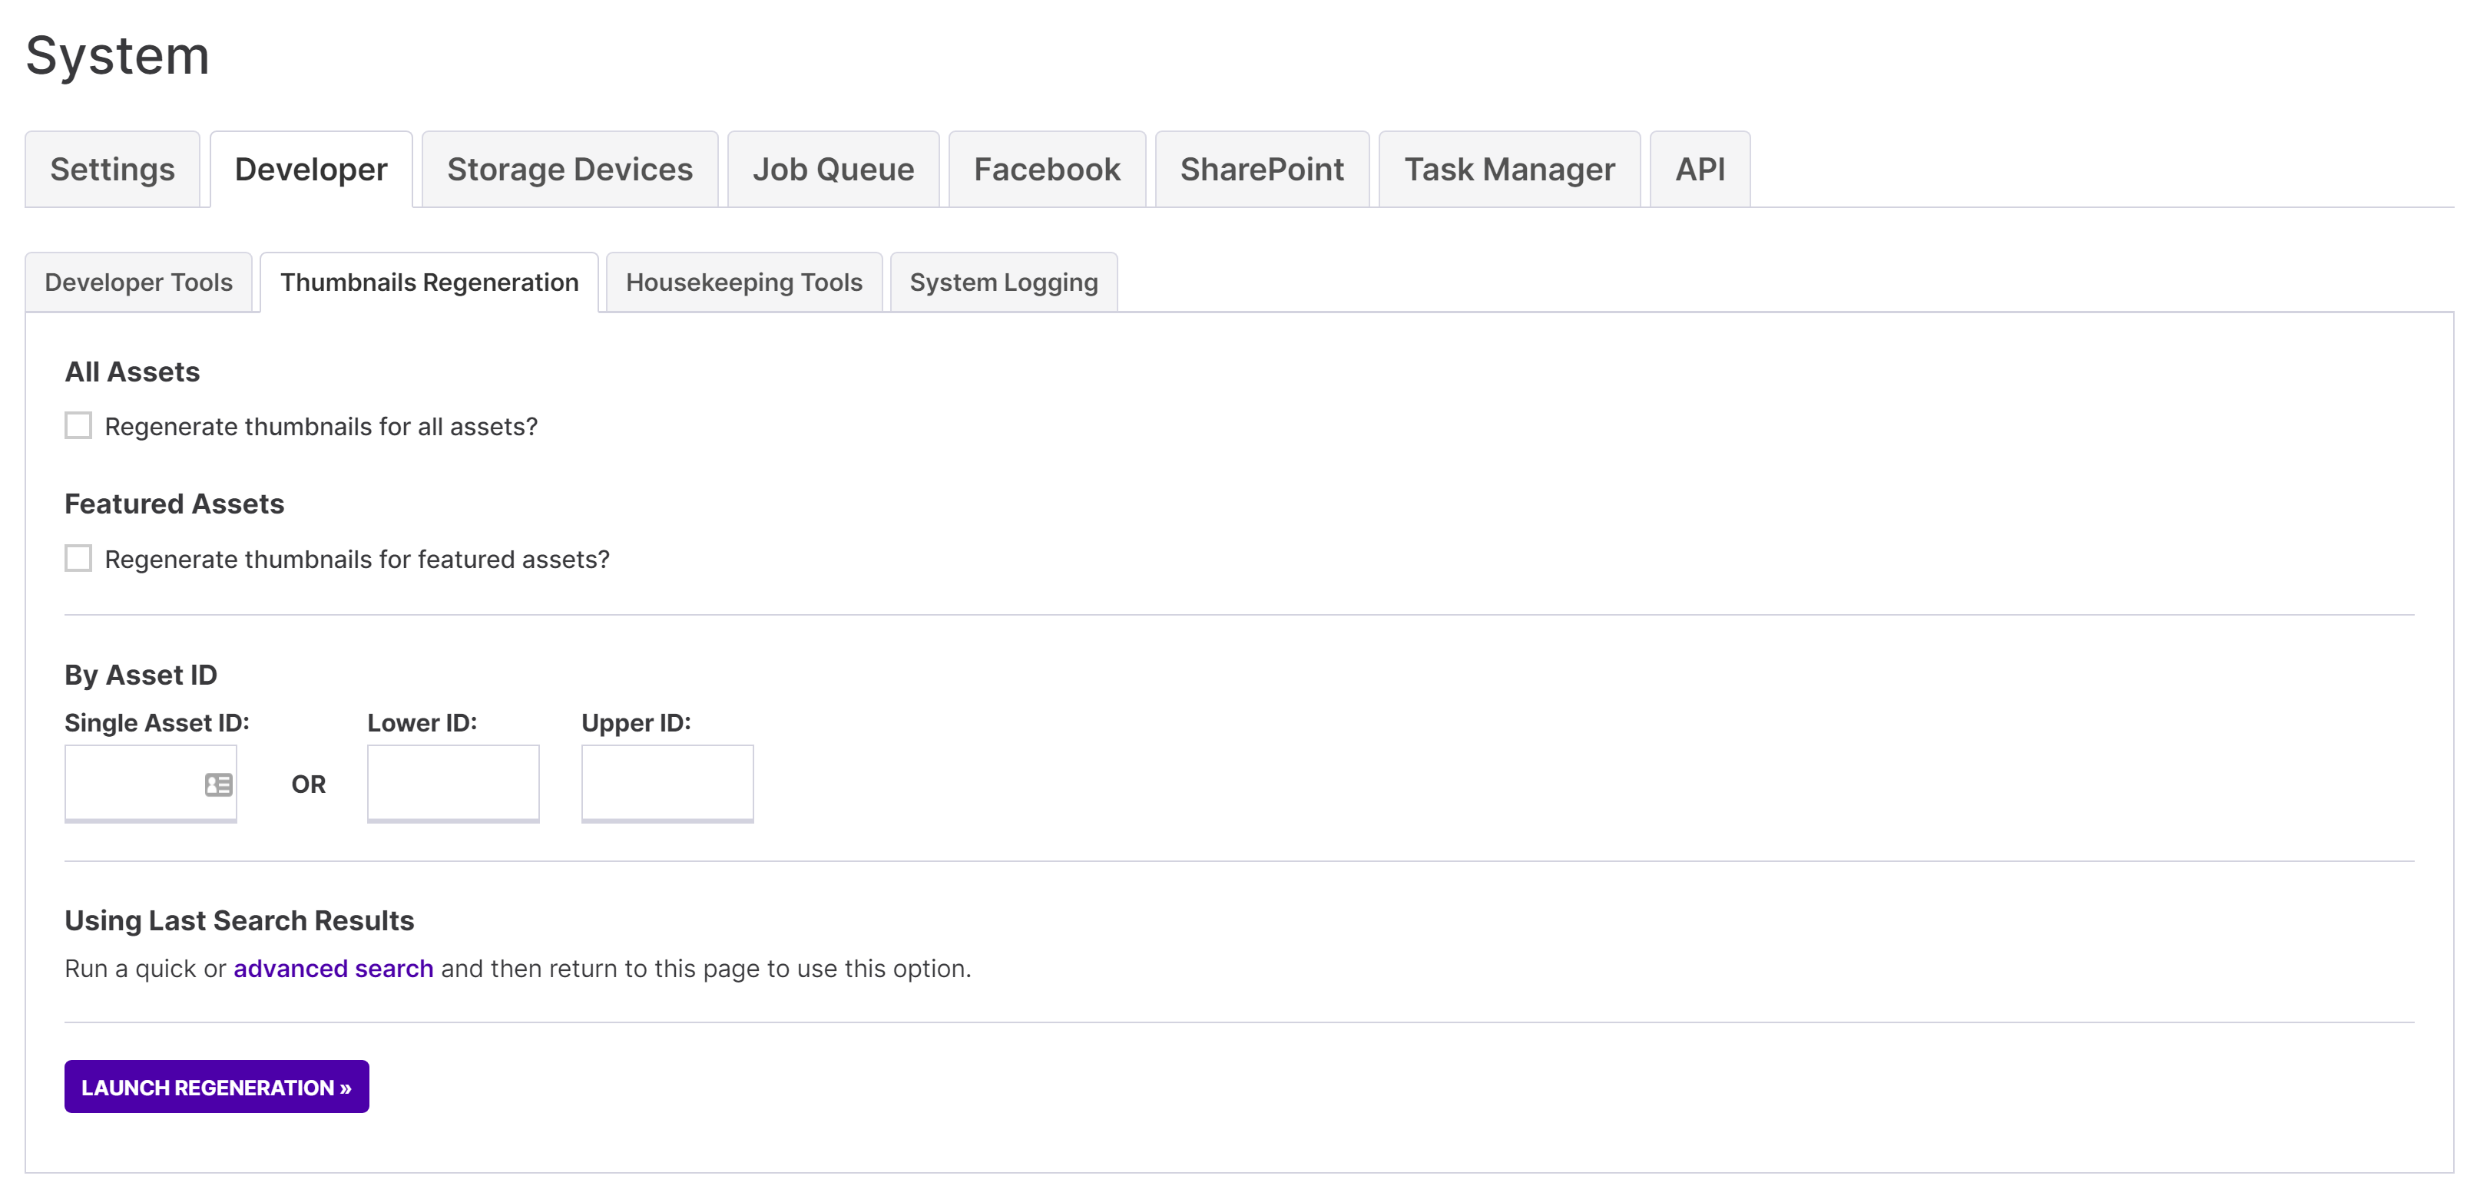Enable regenerate thumbnails for all assets
The width and height of the screenshot is (2490, 1179).
78,426
